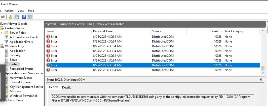Toggle the show/hide console tree icon
Image resolution: width=268 pixels, height=106 pixels.
coord(17,17)
